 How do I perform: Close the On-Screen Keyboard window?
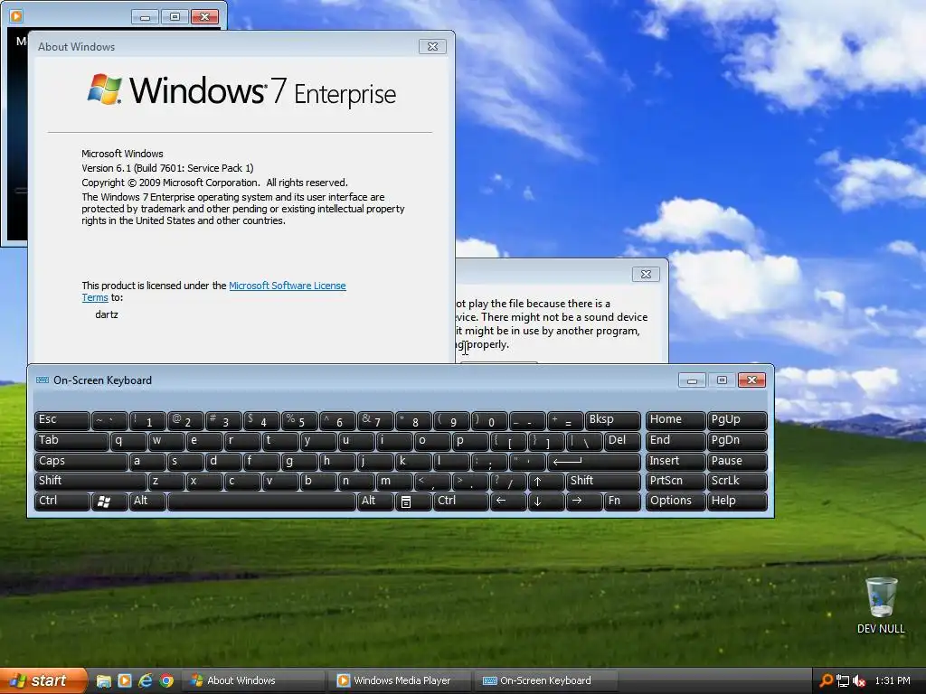[x=751, y=380]
